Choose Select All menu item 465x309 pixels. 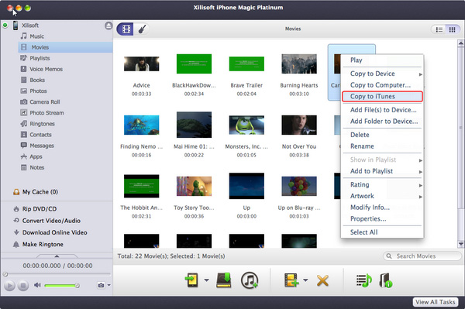click(x=382, y=232)
